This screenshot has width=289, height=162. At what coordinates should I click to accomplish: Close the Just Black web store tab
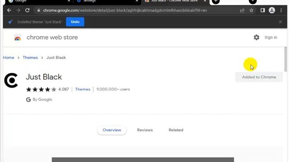(x=205, y=1)
